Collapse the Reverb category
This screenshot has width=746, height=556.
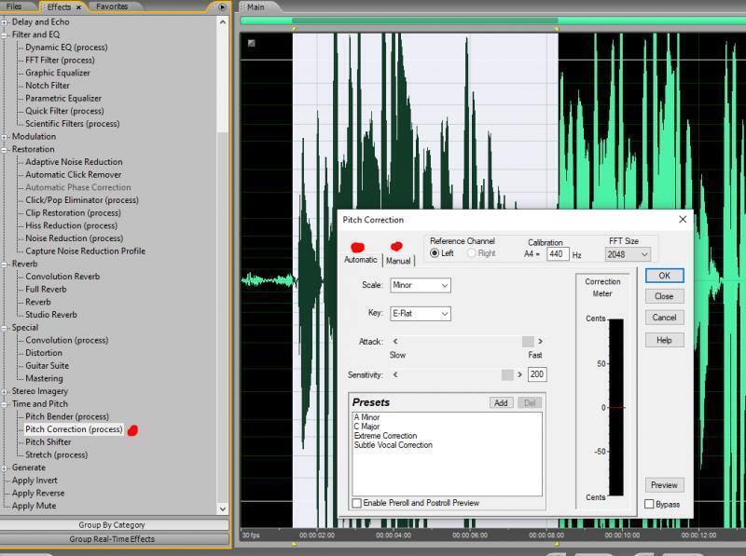[5, 264]
